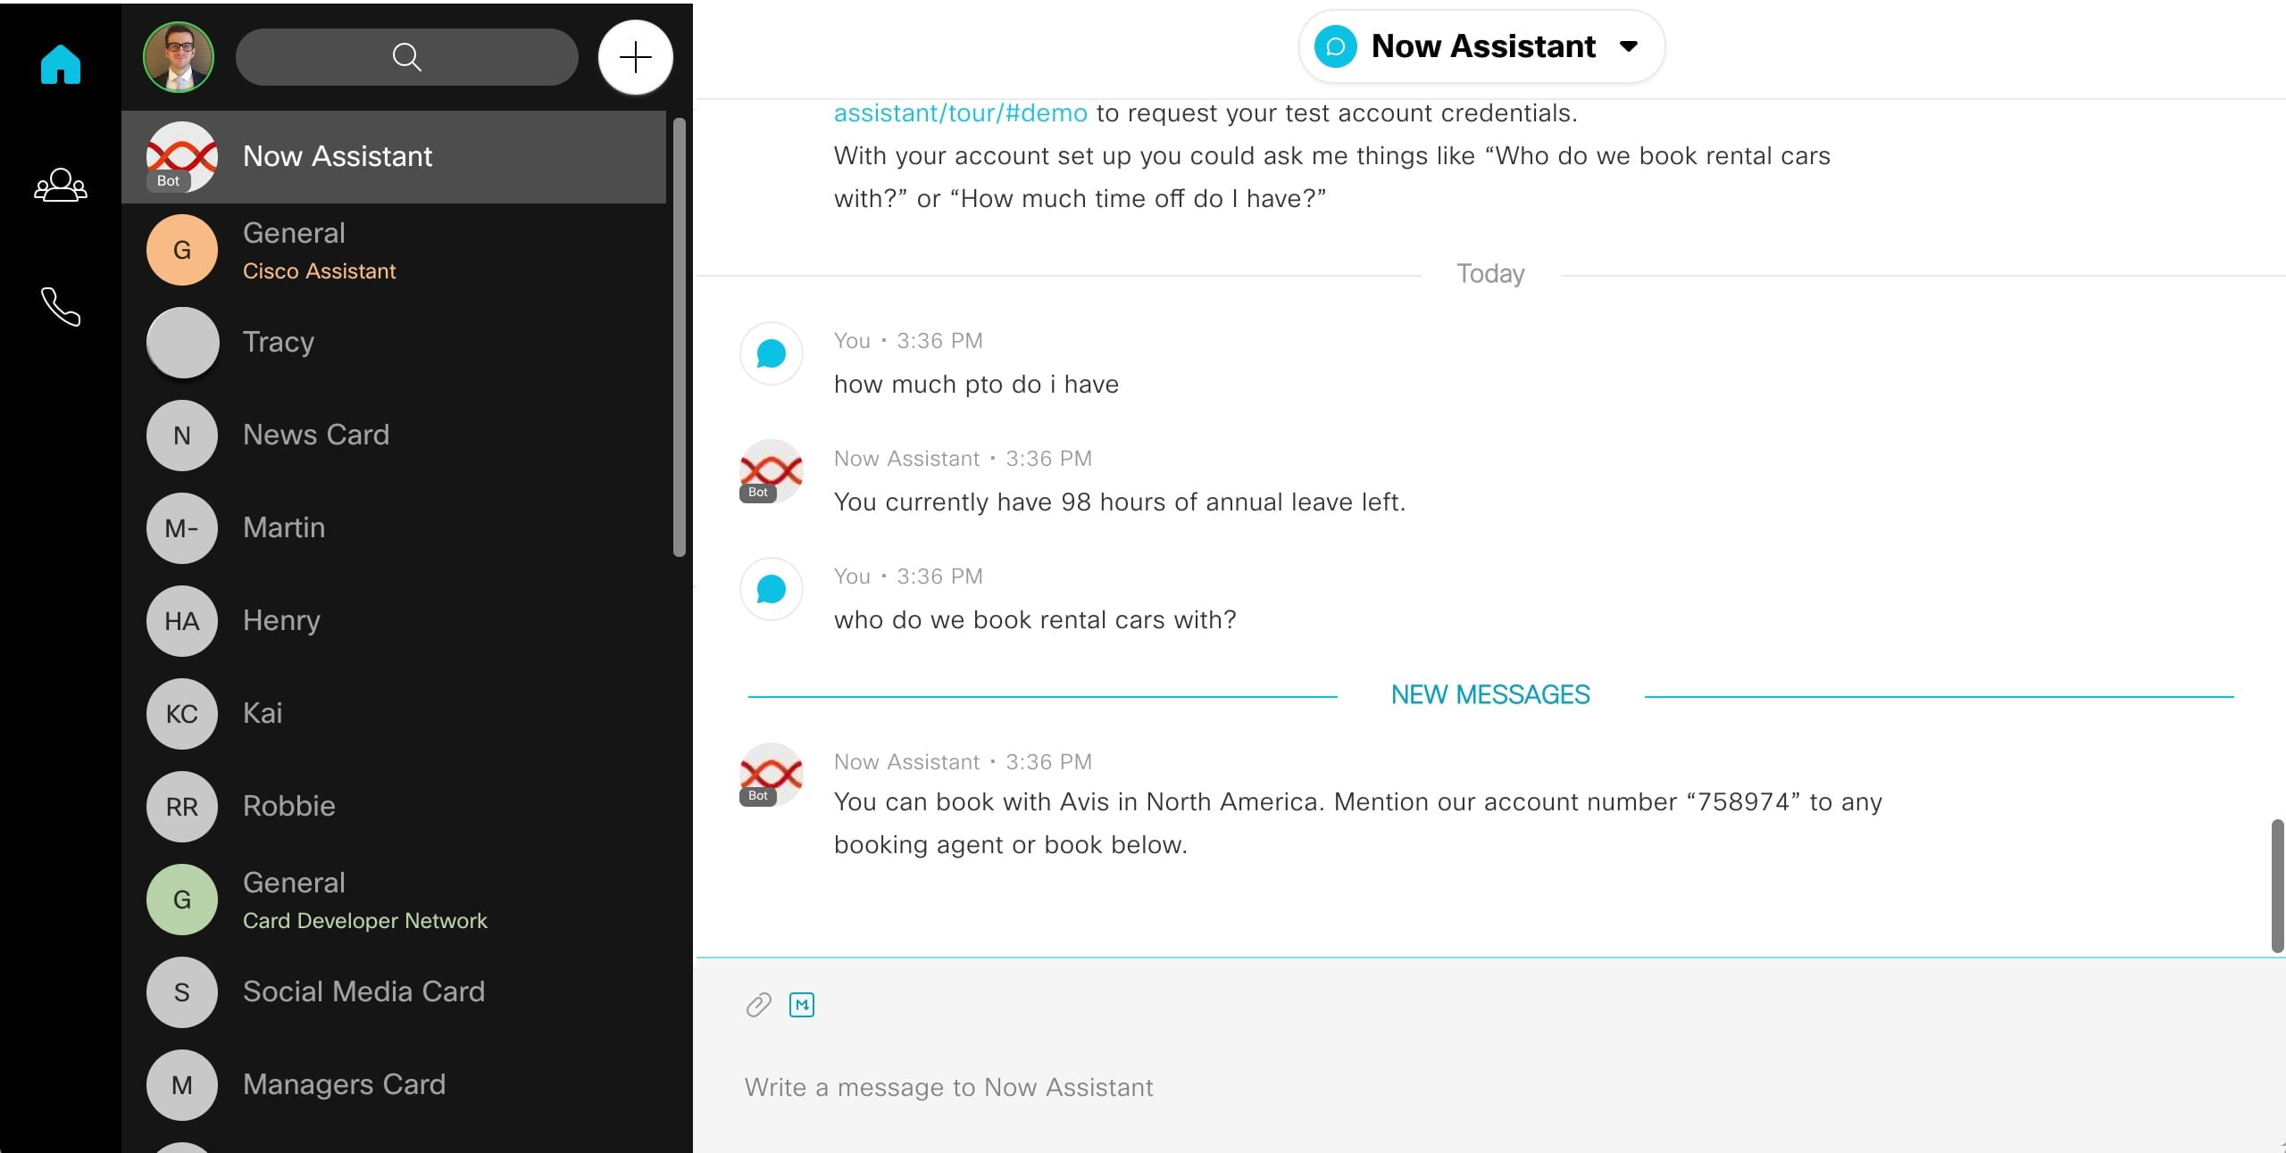Image resolution: width=2286 pixels, height=1153 pixels.
Task: Toggle visibility of Now Assistant bot status
Action: (x=1633, y=47)
